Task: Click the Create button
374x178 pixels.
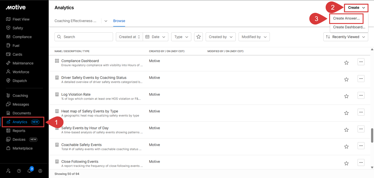Action: (x=356, y=8)
